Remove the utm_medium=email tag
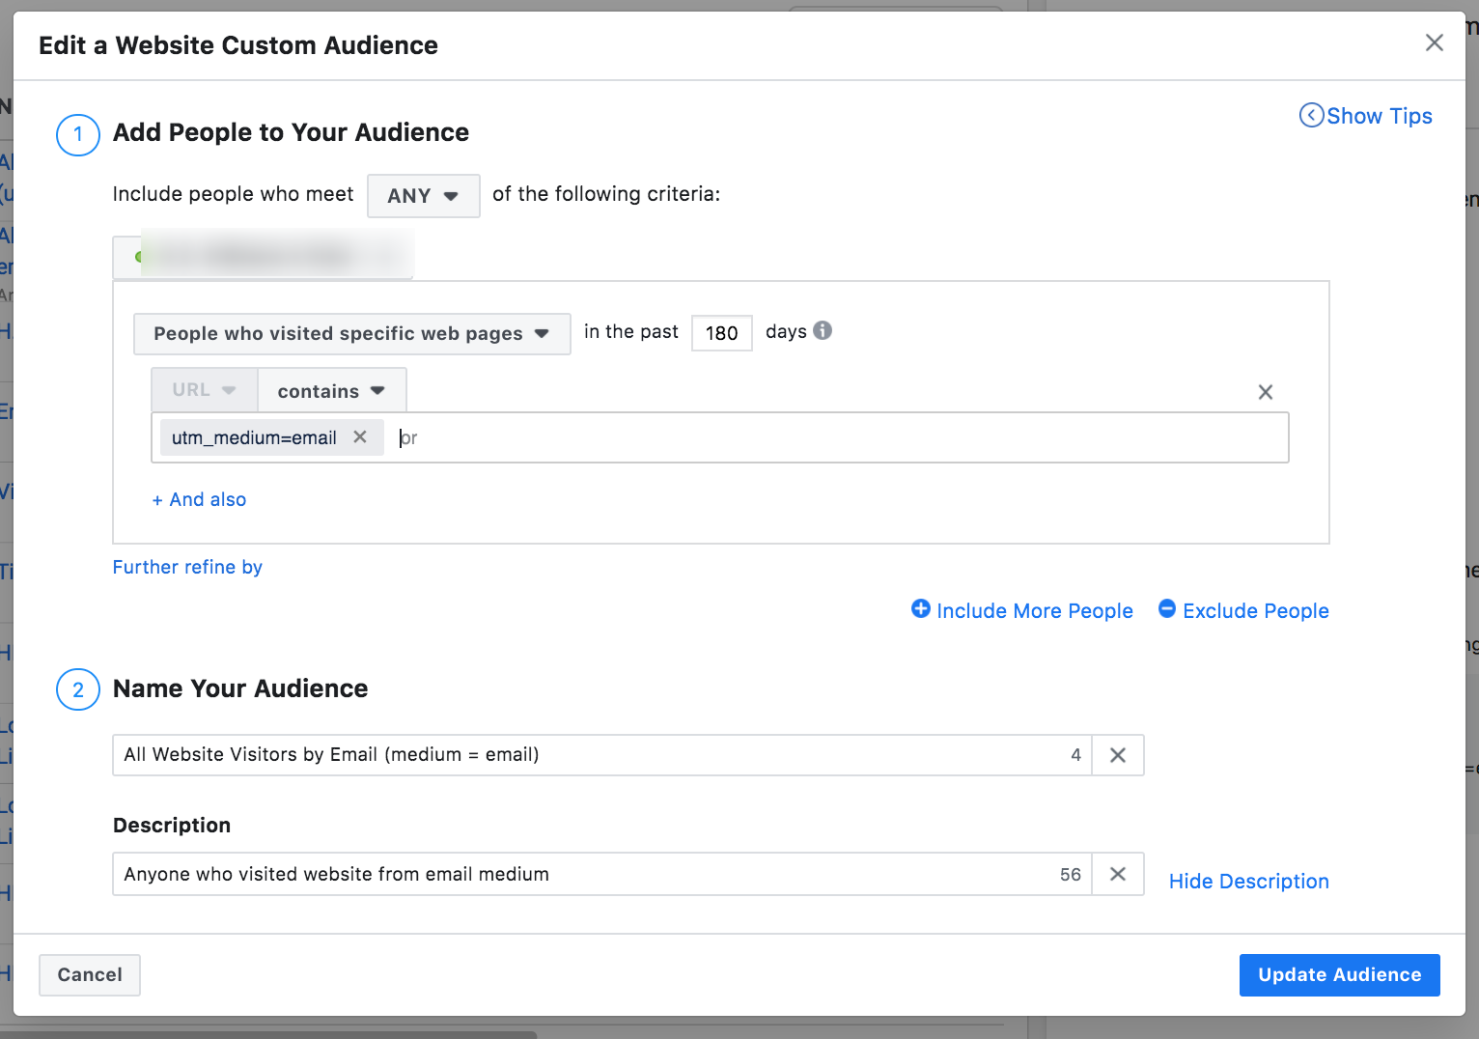Screen dimensions: 1479x1039 click(x=360, y=436)
